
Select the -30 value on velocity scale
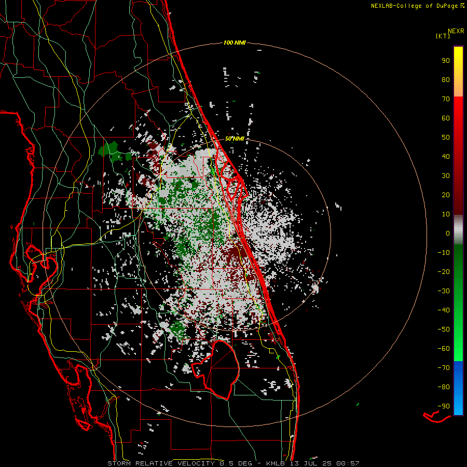(x=444, y=291)
